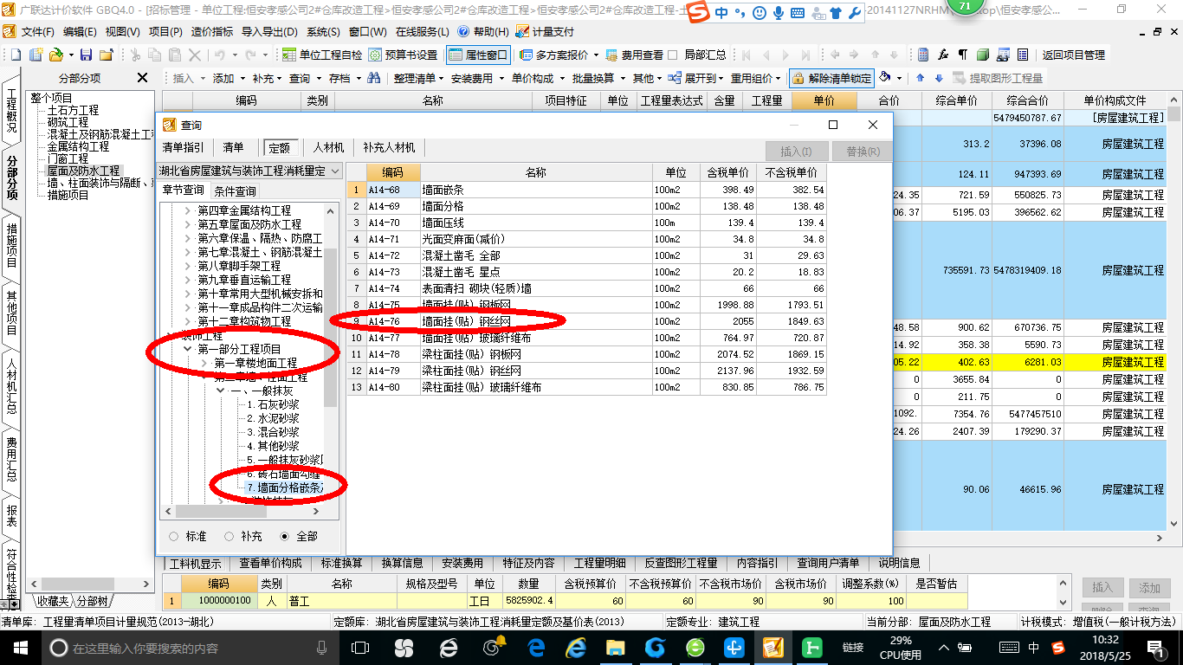Open the quota library dropdown 湖北省房屋建筑与装饰工程消耗量定
This screenshot has width=1183, height=665.
249,171
